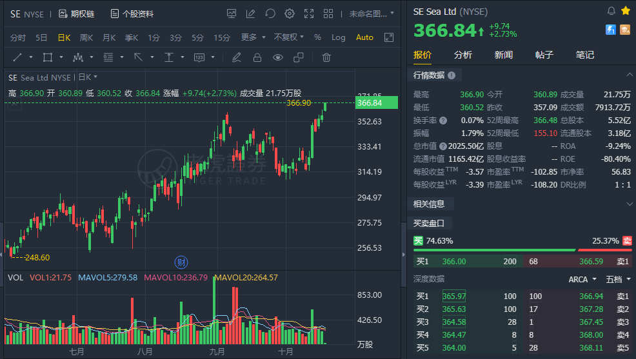Click the 买1 bid price 366.00
The image size is (636, 359).
pyautogui.click(x=454, y=261)
